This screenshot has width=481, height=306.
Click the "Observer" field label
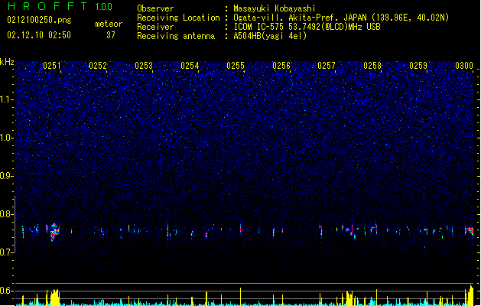click(155, 8)
